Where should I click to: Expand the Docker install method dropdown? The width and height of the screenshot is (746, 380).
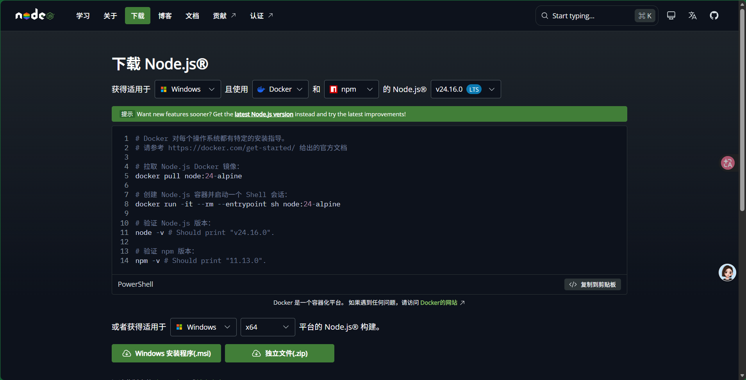pyautogui.click(x=280, y=89)
